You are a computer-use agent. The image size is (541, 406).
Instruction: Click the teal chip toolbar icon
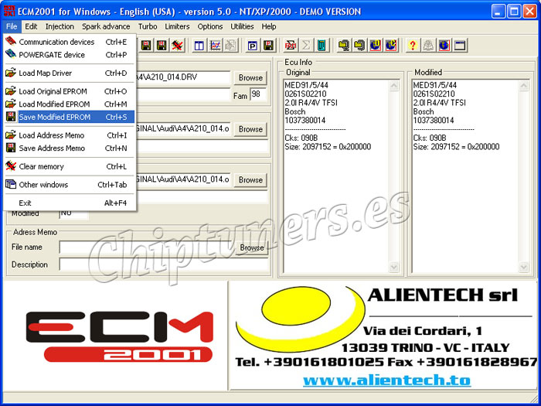pos(322,45)
